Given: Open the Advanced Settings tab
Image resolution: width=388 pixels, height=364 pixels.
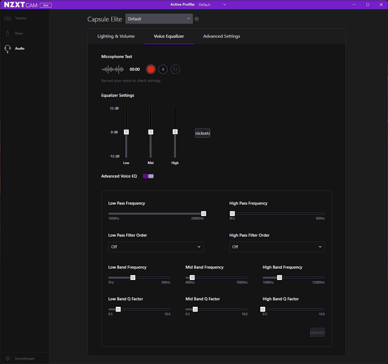Looking at the screenshot, I should (222, 36).
